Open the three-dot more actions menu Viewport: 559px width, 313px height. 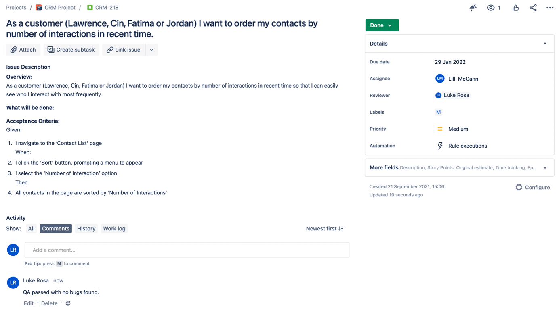[550, 8]
